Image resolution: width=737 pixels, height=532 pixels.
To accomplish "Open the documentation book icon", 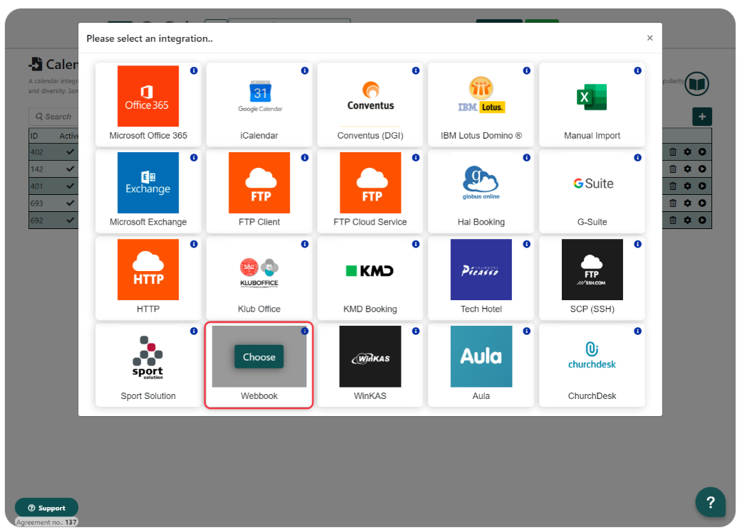I will (696, 84).
